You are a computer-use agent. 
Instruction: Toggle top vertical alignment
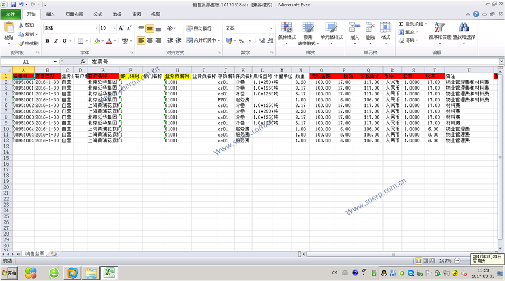point(141,28)
